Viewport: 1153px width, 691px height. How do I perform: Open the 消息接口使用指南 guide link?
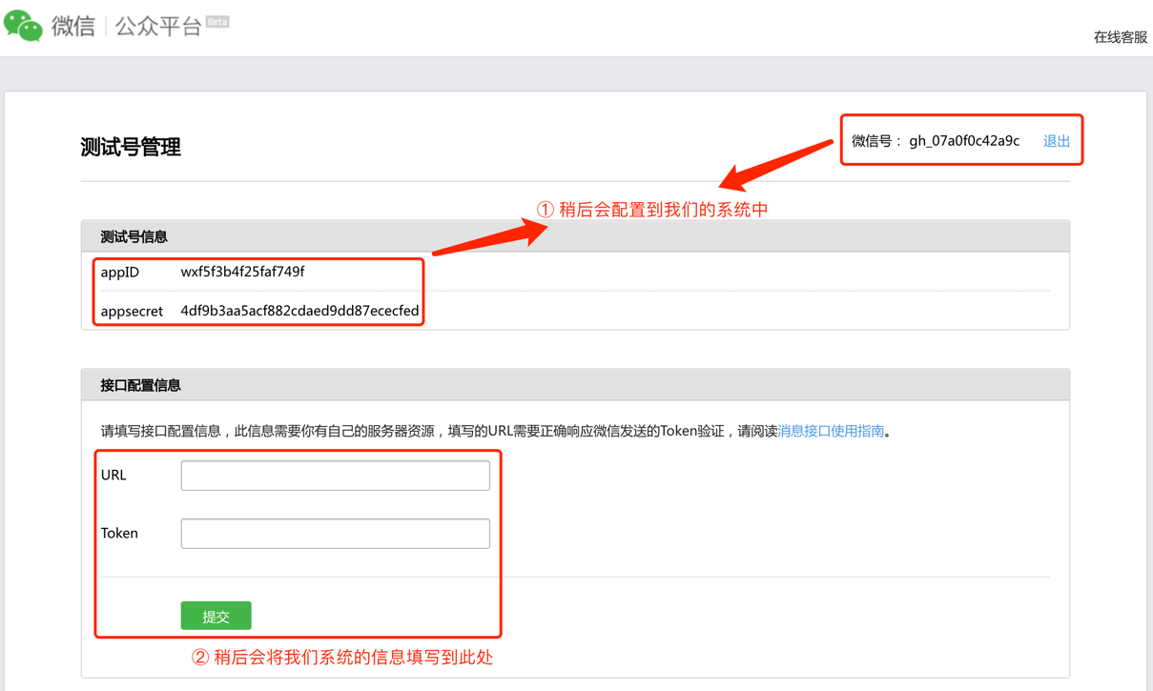[831, 431]
